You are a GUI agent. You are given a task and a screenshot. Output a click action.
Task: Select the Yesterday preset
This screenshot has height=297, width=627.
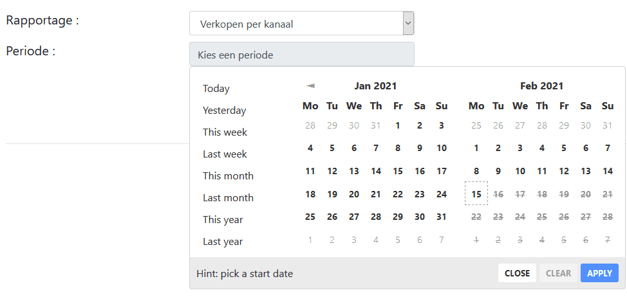point(224,111)
